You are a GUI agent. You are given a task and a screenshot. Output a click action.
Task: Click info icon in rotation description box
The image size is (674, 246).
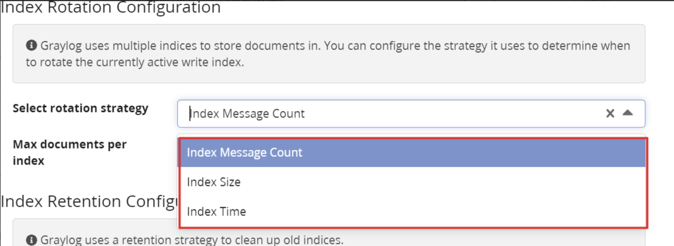(32, 45)
